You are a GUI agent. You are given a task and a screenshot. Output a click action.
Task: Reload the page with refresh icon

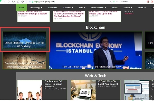pos(13,2)
